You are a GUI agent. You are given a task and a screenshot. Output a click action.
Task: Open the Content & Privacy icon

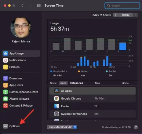click(5, 106)
